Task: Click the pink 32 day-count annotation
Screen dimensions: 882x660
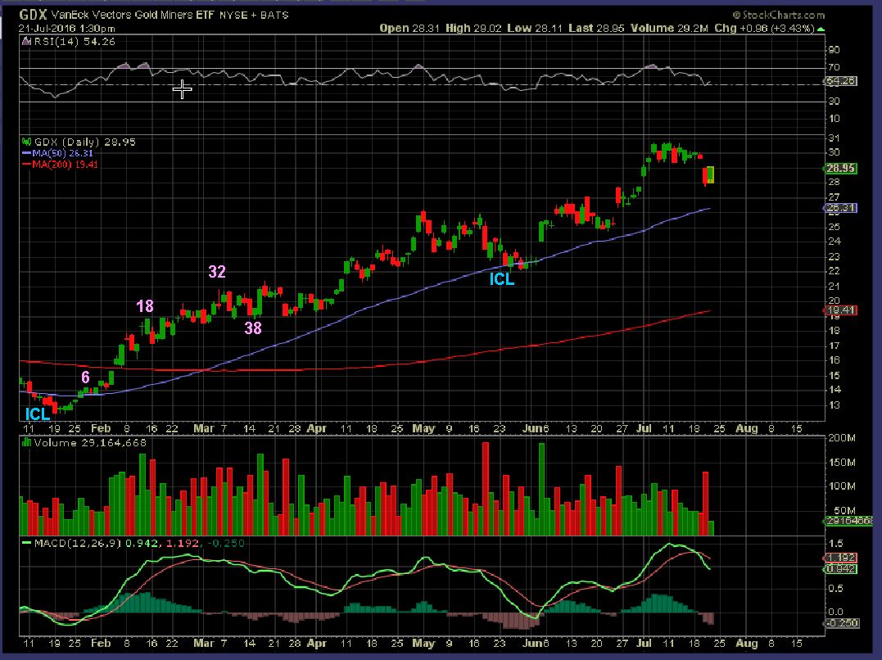Action: click(217, 272)
